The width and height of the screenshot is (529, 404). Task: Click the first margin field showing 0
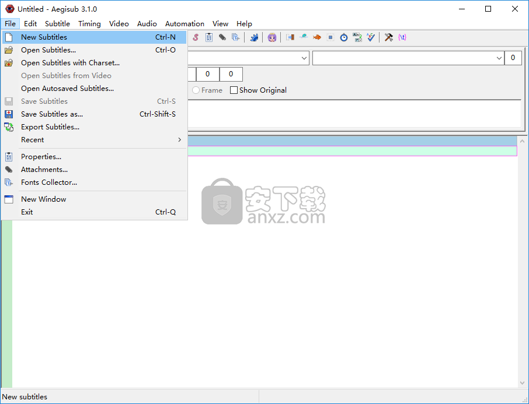tap(207, 74)
